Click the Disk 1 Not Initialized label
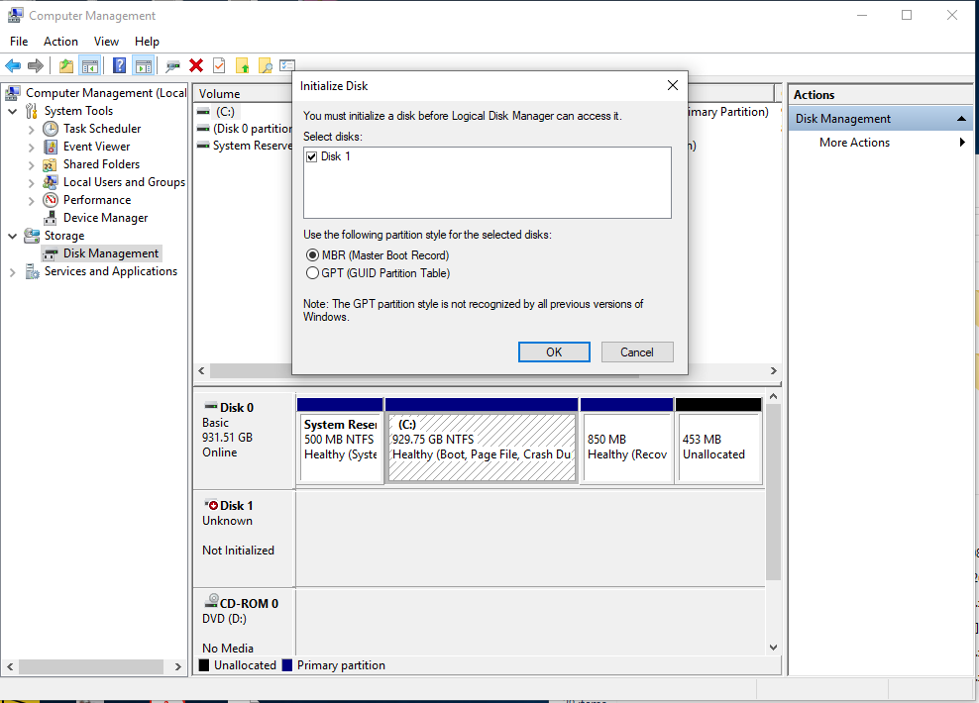The width and height of the screenshot is (979, 703). 238,551
